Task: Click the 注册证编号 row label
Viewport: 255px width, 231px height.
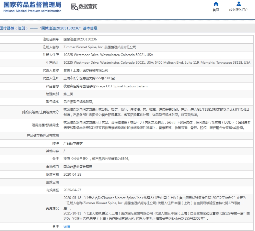Action: tap(51, 39)
